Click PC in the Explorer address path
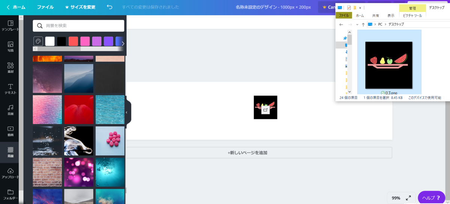 coord(380,24)
